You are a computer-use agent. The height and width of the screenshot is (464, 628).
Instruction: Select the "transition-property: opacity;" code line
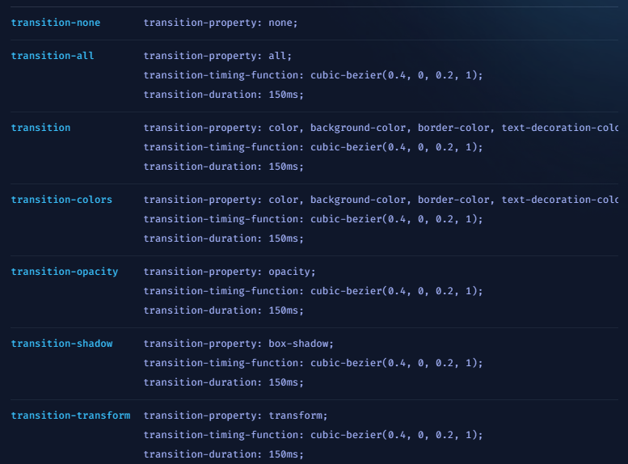pos(230,272)
